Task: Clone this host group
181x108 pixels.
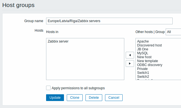Action: pyautogui.click(x=75, y=98)
